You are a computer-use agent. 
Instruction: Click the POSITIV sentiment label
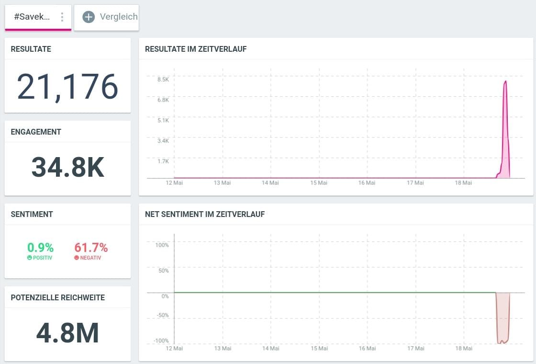point(43,258)
